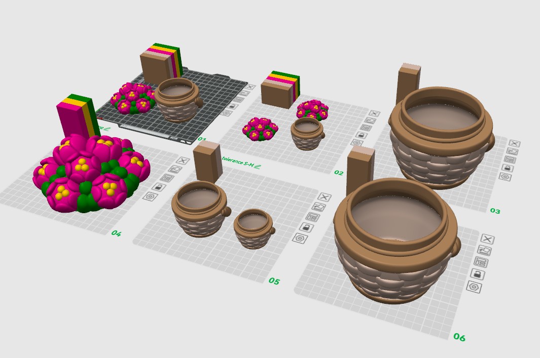
Task: Select the large basket pot on plate 03
Action: [442, 138]
